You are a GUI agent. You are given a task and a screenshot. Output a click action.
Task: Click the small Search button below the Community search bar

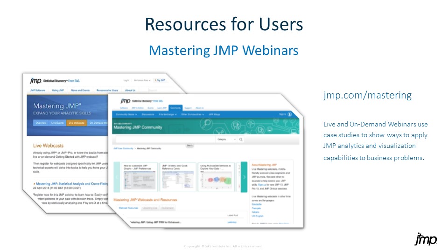(x=190, y=146)
